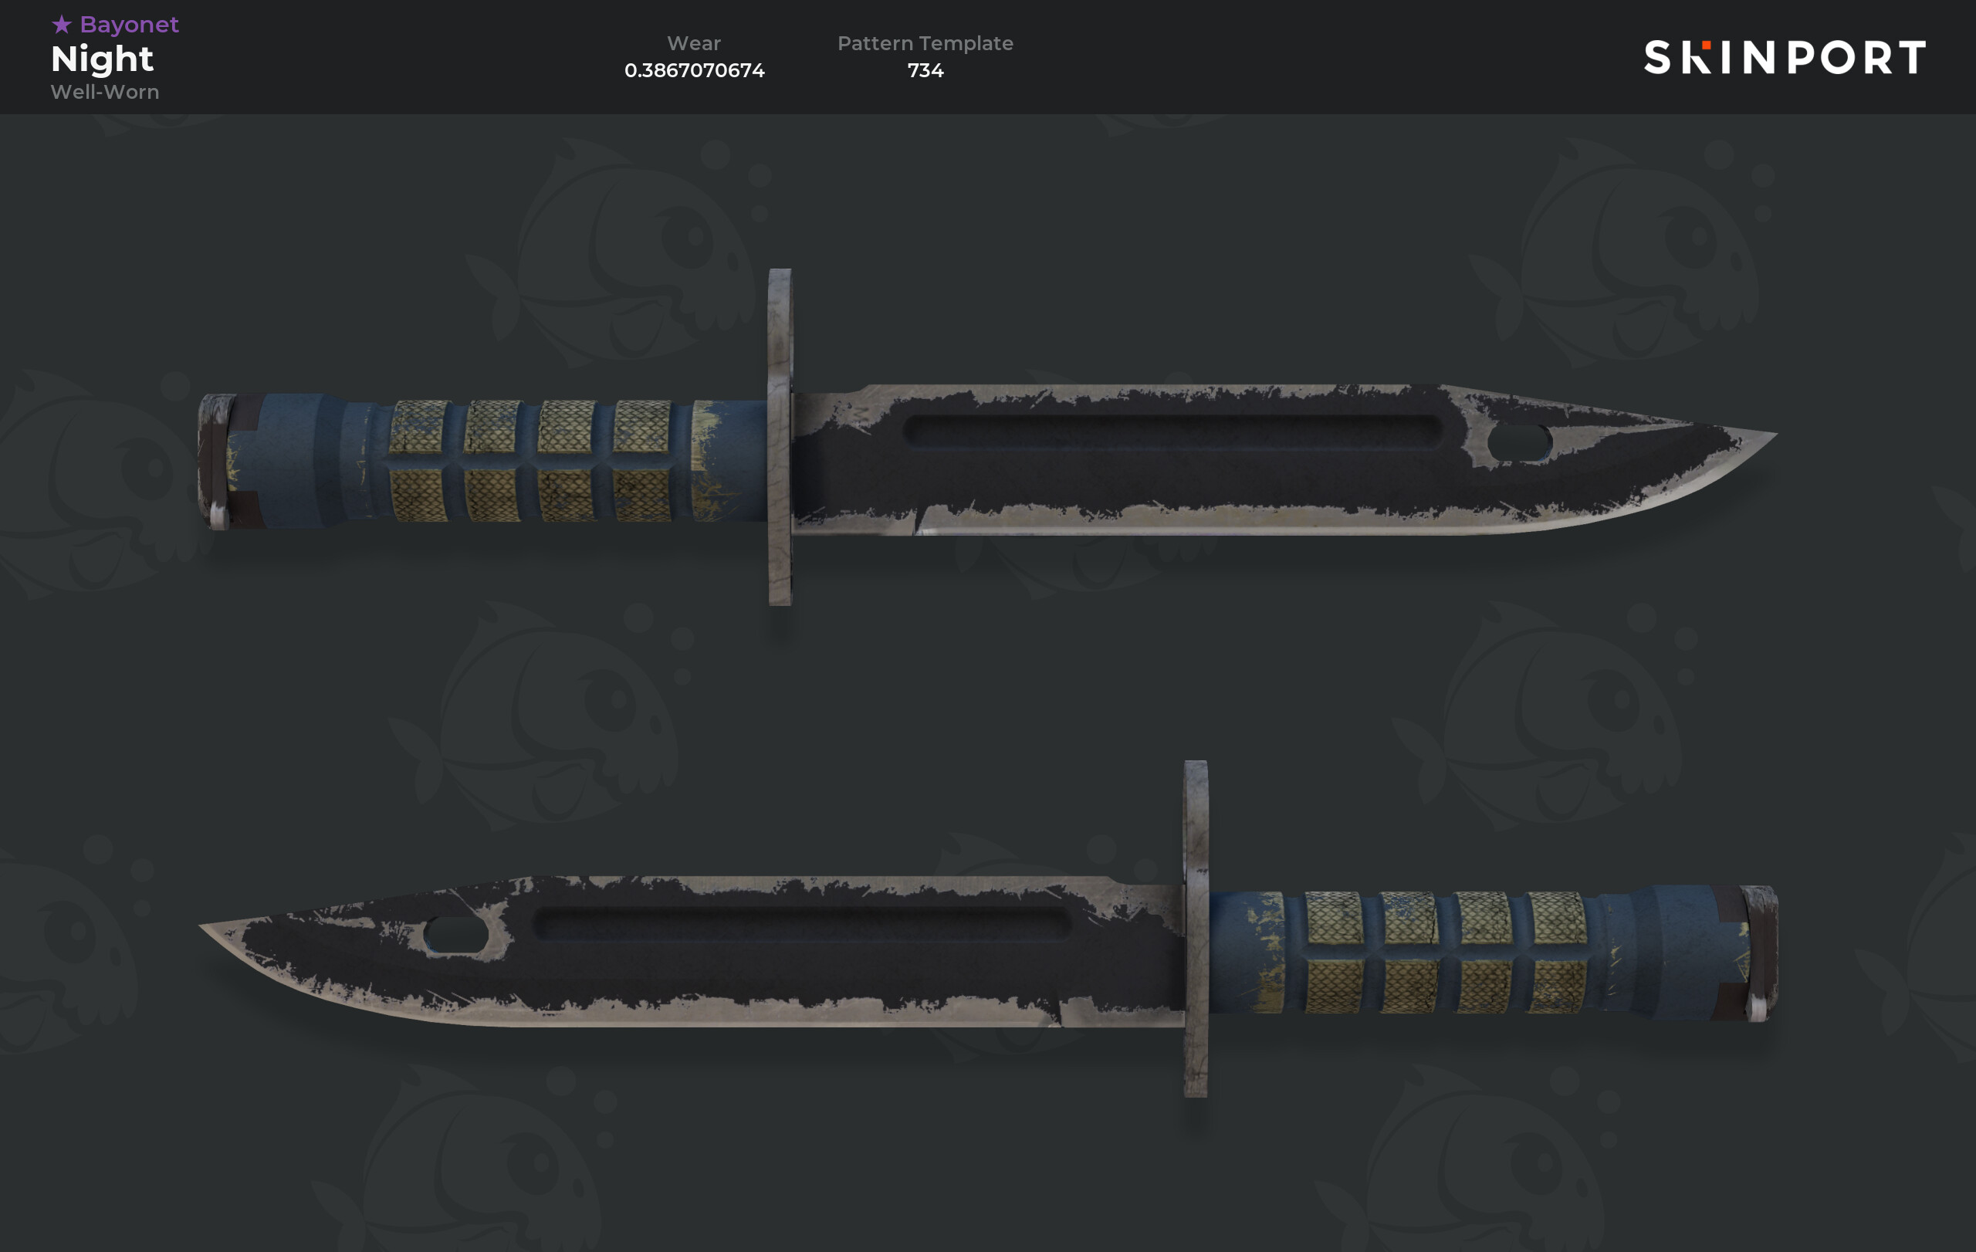This screenshot has width=1976, height=1252.
Task: Click the Bayonet item type label
Action: point(129,25)
